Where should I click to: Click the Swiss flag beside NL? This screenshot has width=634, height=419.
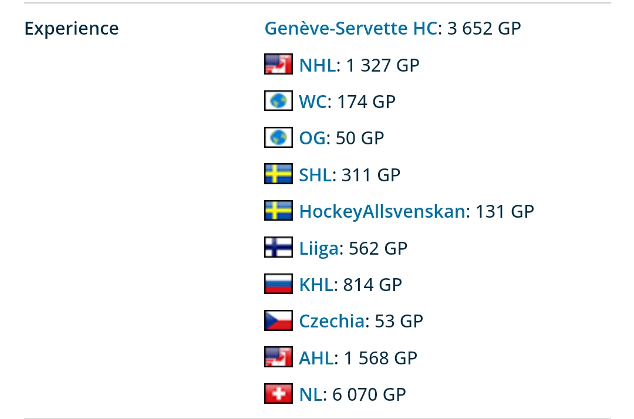[278, 394]
